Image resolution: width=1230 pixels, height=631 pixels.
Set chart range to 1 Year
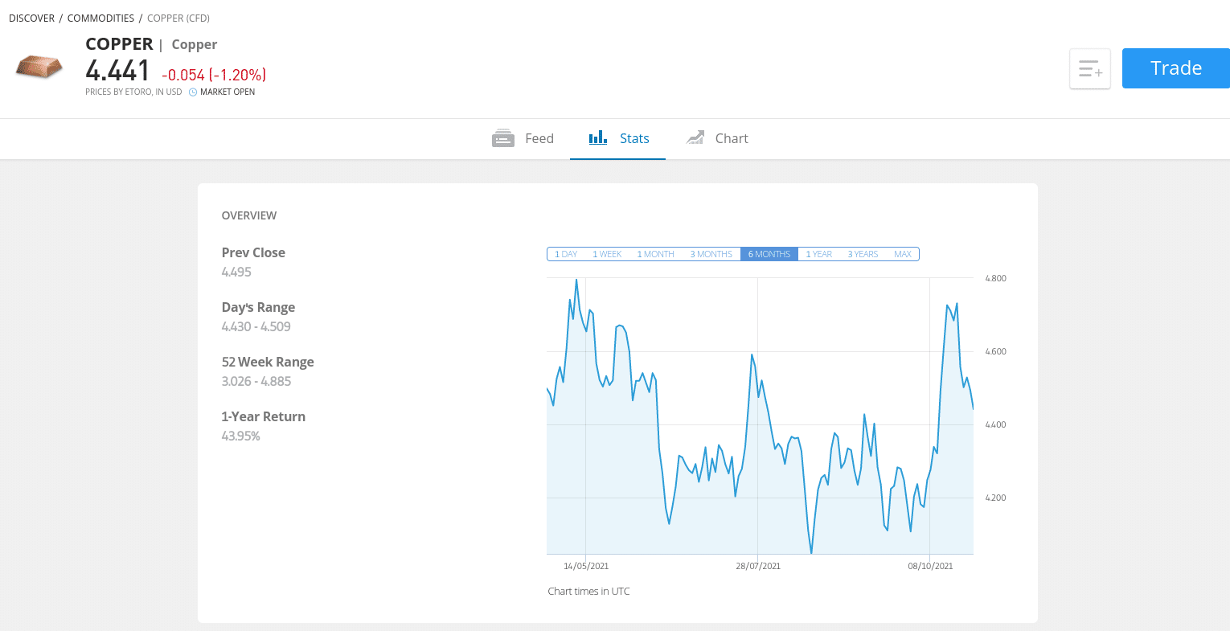pos(819,254)
